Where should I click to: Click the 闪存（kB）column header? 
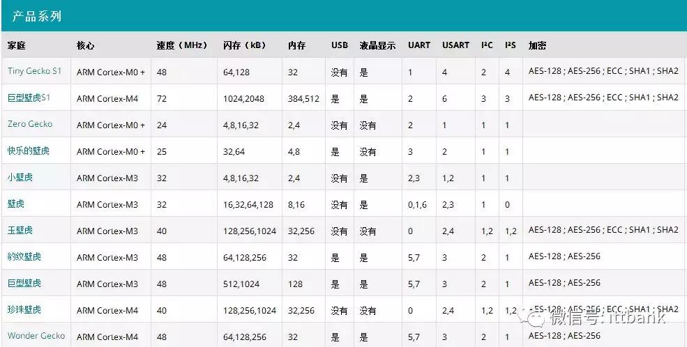click(244, 45)
